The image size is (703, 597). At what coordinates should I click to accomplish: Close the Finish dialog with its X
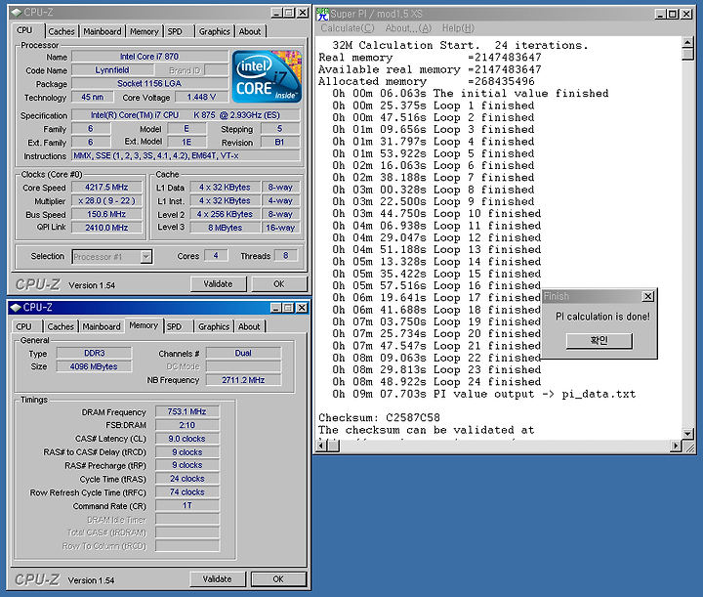(x=648, y=296)
